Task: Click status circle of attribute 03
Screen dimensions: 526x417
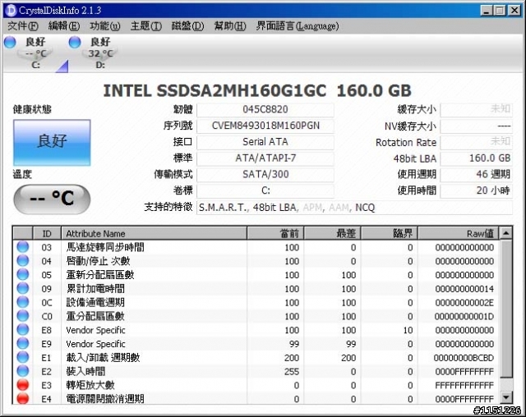Action: 23,247
